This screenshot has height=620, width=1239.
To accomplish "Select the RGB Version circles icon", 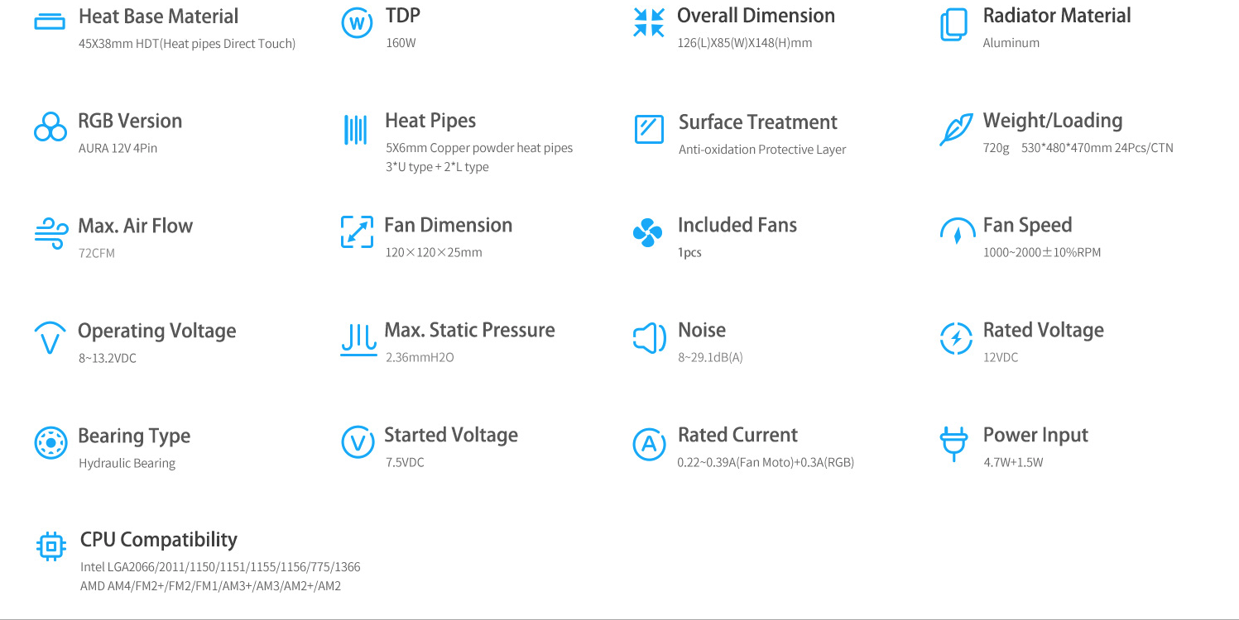I will point(50,127).
